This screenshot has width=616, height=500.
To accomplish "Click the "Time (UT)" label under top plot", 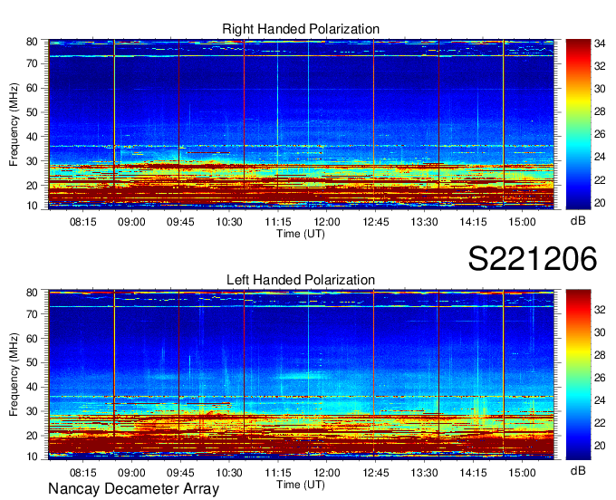I will tap(301, 234).
